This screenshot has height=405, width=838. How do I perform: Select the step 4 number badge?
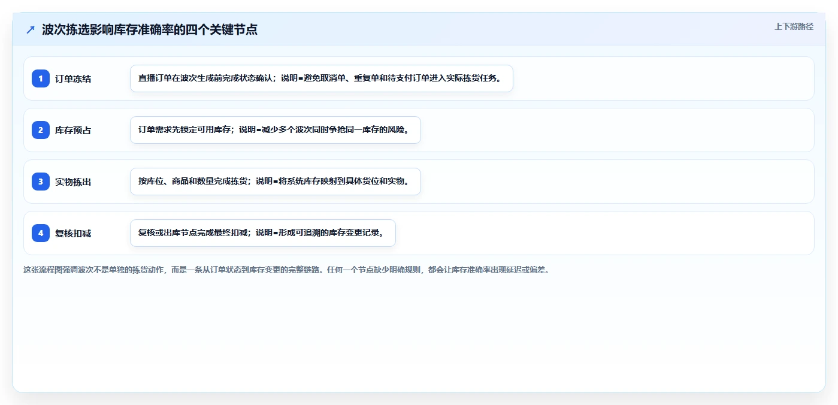click(x=41, y=233)
